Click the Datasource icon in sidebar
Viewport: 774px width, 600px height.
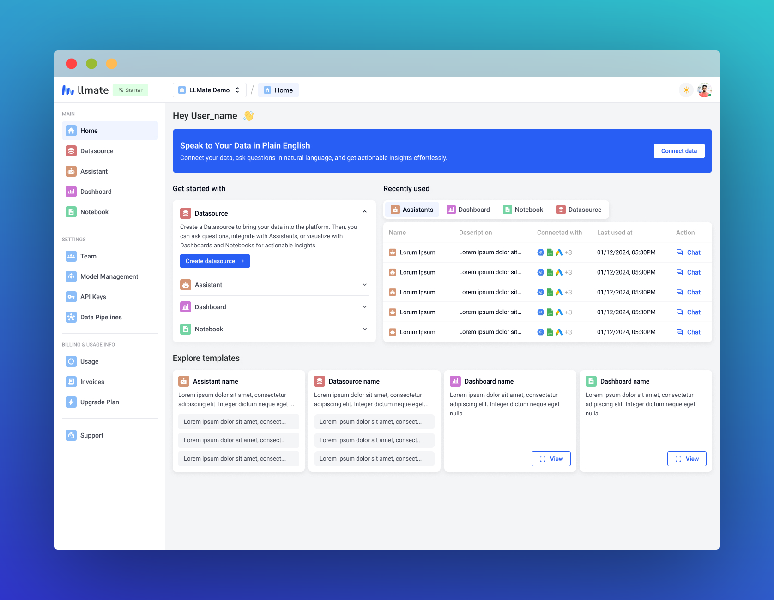pyautogui.click(x=71, y=151)
